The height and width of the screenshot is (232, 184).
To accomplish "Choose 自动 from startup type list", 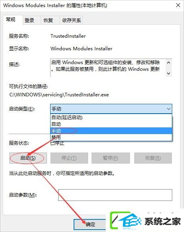I will pyautogui.click(x=111, y=124).
